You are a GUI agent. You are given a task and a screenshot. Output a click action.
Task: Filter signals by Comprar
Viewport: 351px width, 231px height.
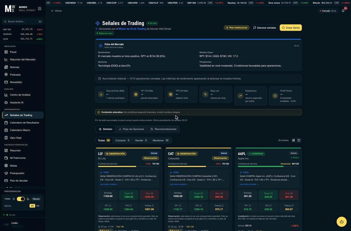point(123,140)
